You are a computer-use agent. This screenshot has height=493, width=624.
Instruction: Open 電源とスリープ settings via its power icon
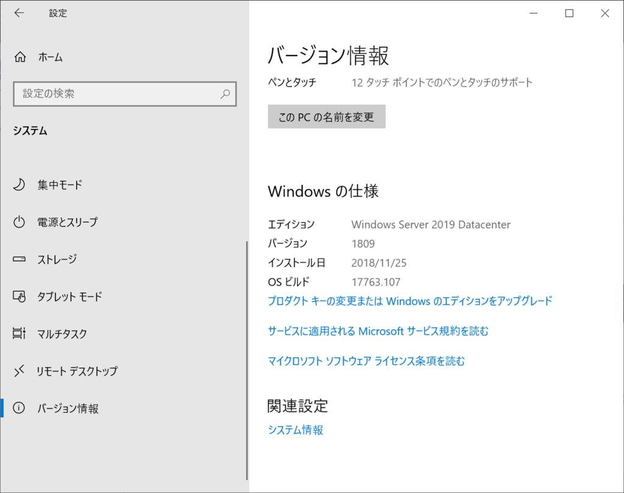coord(19,222)
